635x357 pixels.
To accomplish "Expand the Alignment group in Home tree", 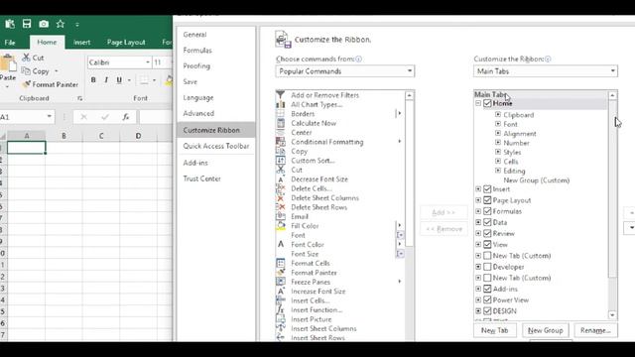I will [498, 133].
